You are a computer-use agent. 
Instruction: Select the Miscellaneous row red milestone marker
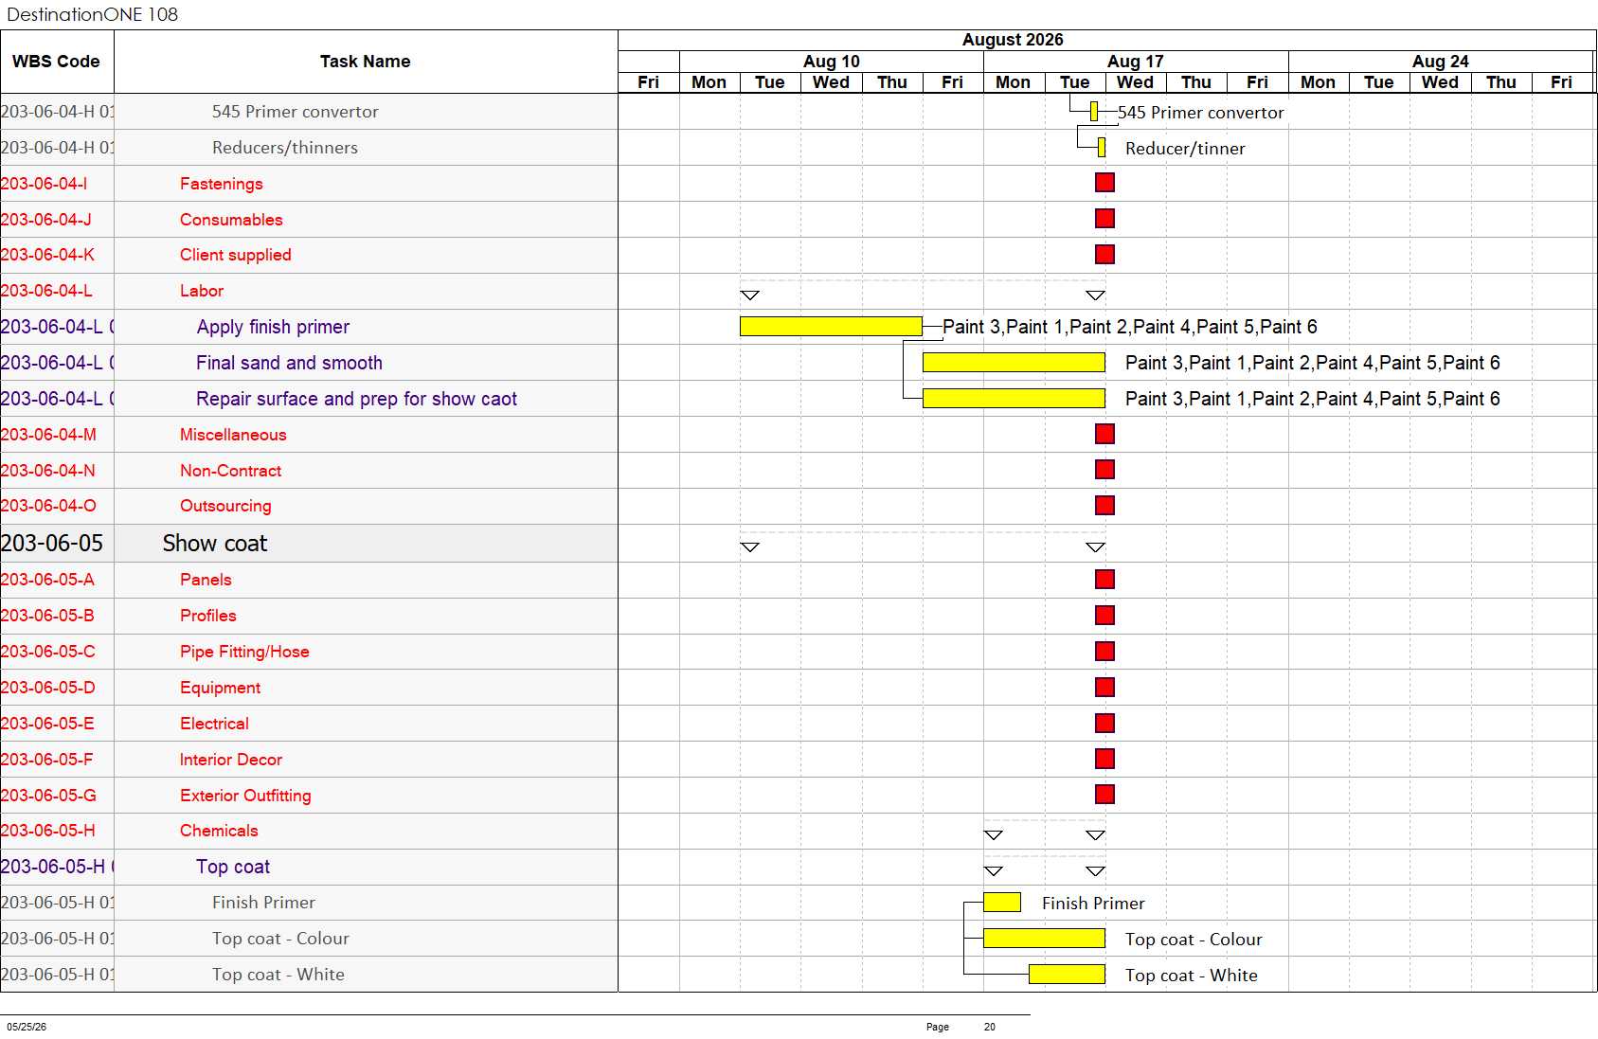pos(1104,434)
